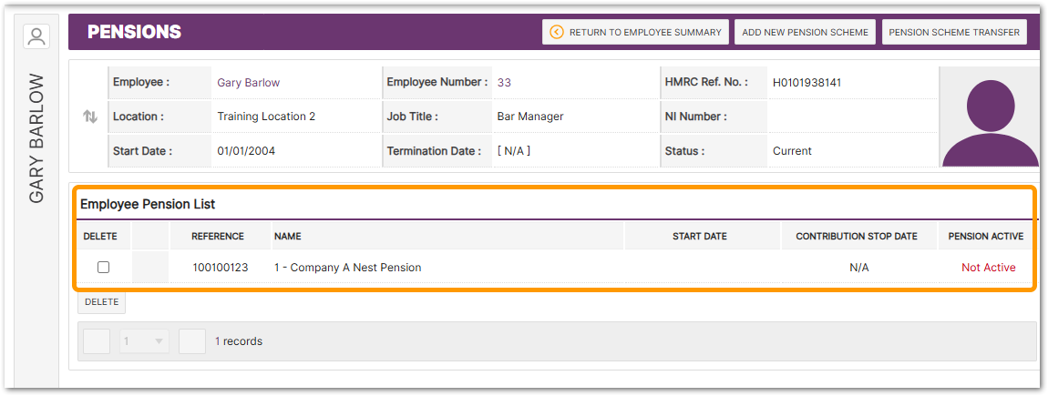
Task: Sort by the Start Date column header
Action: pos(699,237)
